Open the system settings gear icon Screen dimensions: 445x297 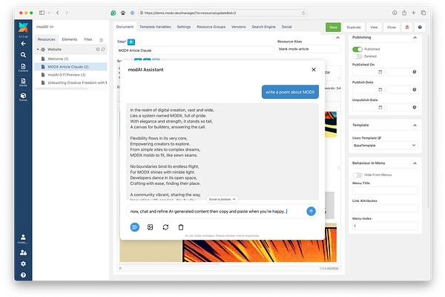[x=23, y=264]
